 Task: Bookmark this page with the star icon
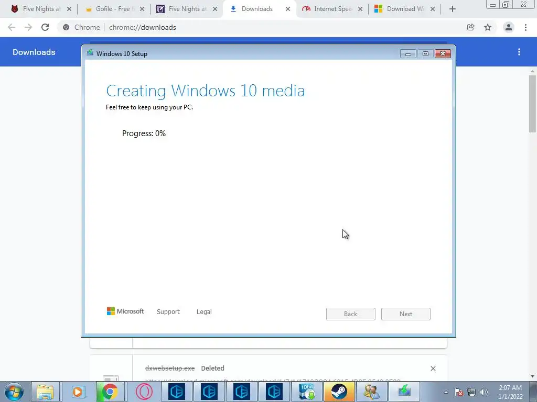[488, 27]
